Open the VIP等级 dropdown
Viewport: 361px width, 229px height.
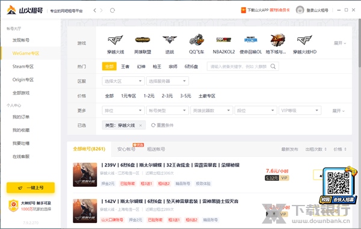tap(300, 111)
